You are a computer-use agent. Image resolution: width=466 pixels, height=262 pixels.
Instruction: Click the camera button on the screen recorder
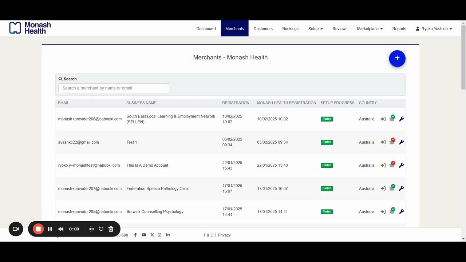[x=16, y=229]
